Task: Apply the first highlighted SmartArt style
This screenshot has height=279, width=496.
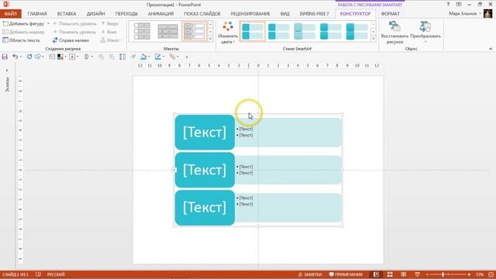Action: (x=252, y=31)
